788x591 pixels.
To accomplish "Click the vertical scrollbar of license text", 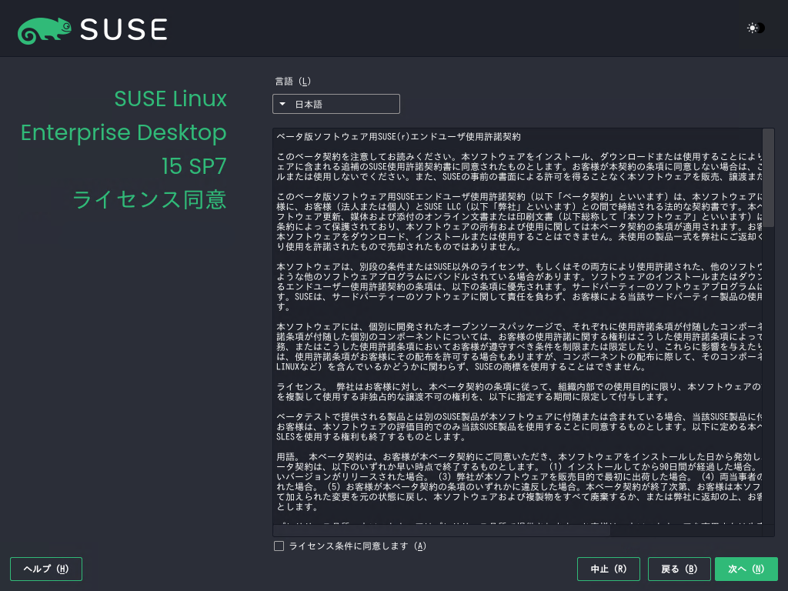I will point(768,178).
